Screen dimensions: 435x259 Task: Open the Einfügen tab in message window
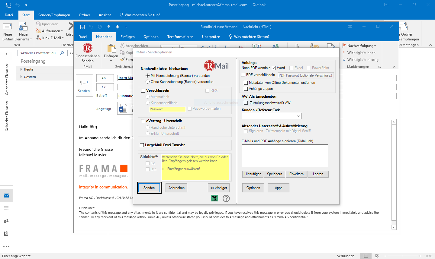coord(127,37)
